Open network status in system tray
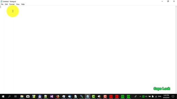The width and height of the screenshot is (177, 99). pos(156,97)
